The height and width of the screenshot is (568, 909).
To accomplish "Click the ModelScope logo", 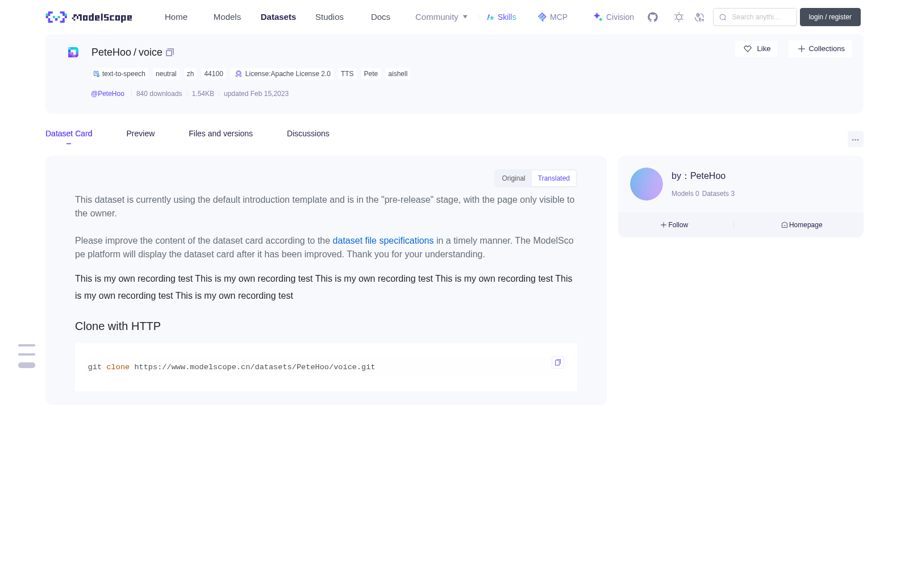I will pyautogui.click(x=89, y=17).
